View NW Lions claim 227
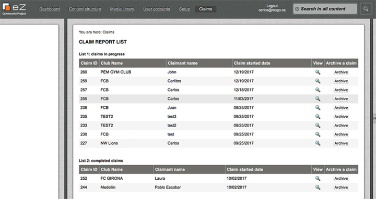The width and height of the screenshot is (376, 199). (318, 143)
